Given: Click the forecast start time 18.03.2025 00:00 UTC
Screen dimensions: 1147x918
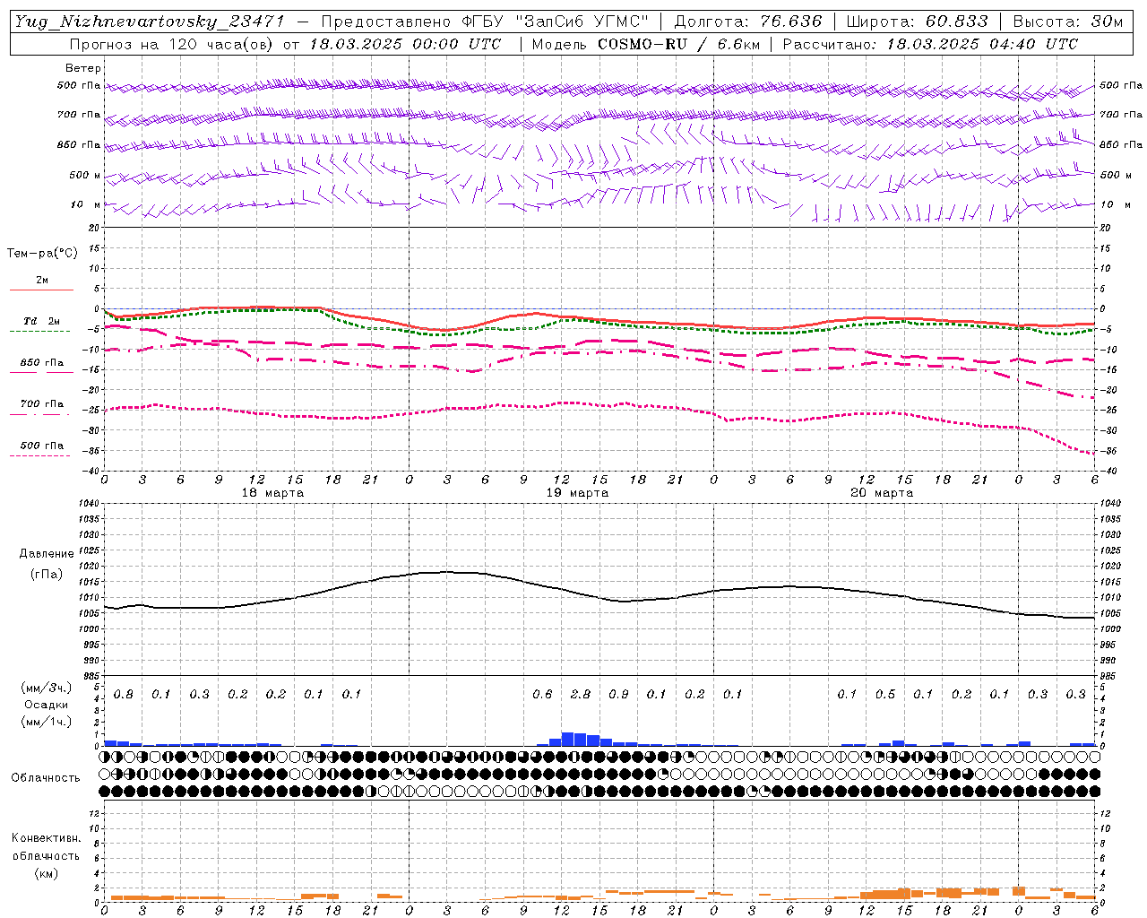Looking at the screenshot, I should click(x=406, y=44).
